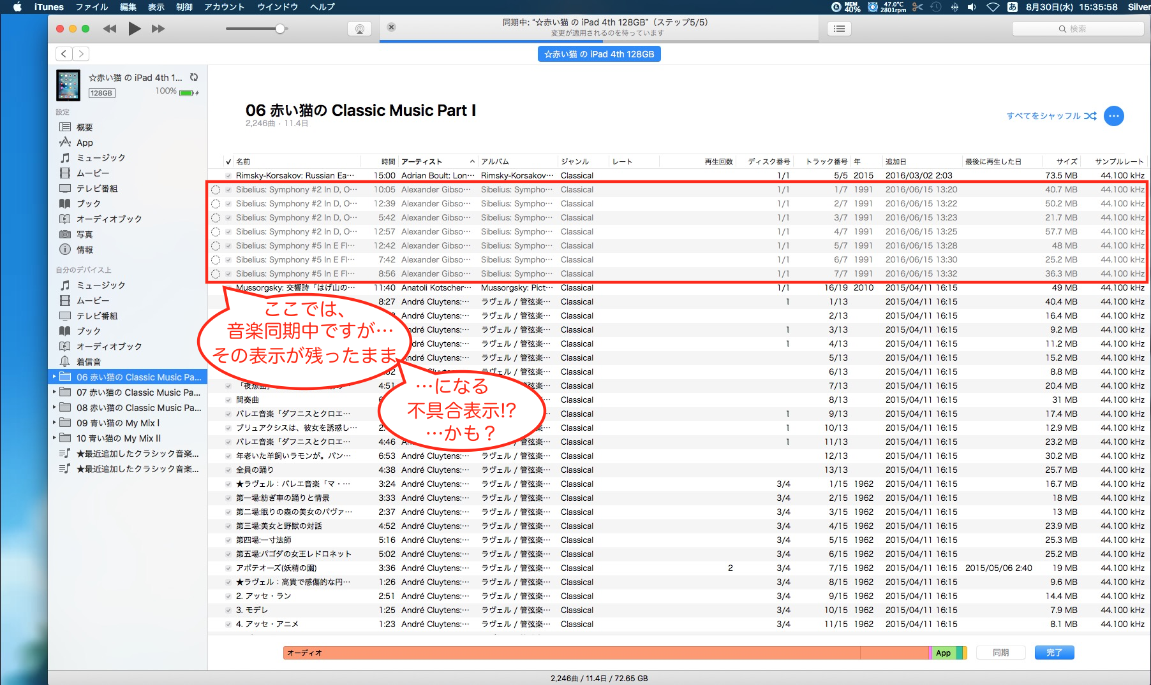Expand the 07 赤い猫の Classic Music folder
Viewport: 1151px width, 685px height.
pos(54,393)
